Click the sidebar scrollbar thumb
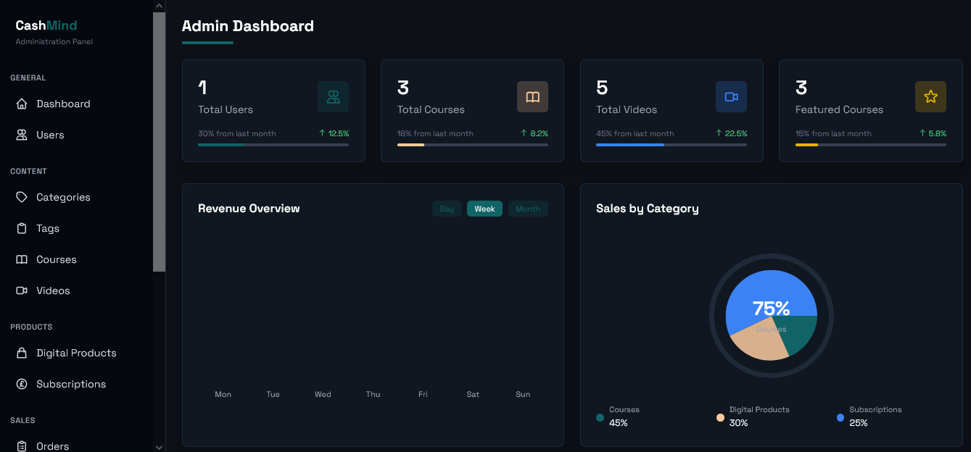 click(159, 142)
